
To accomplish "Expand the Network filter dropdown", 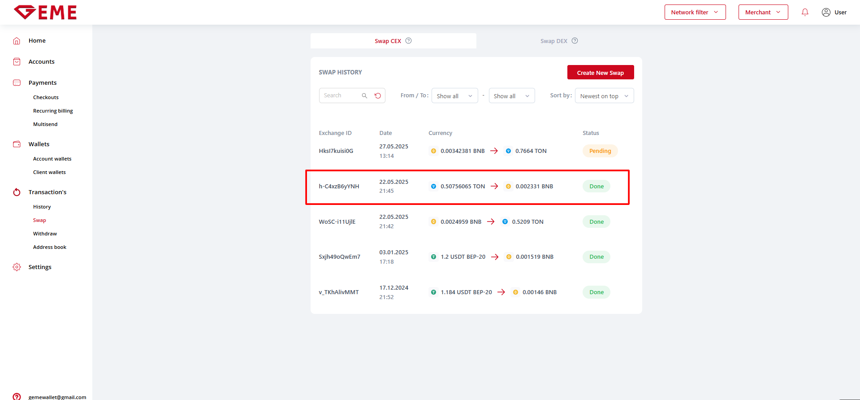I will (695, 12).
